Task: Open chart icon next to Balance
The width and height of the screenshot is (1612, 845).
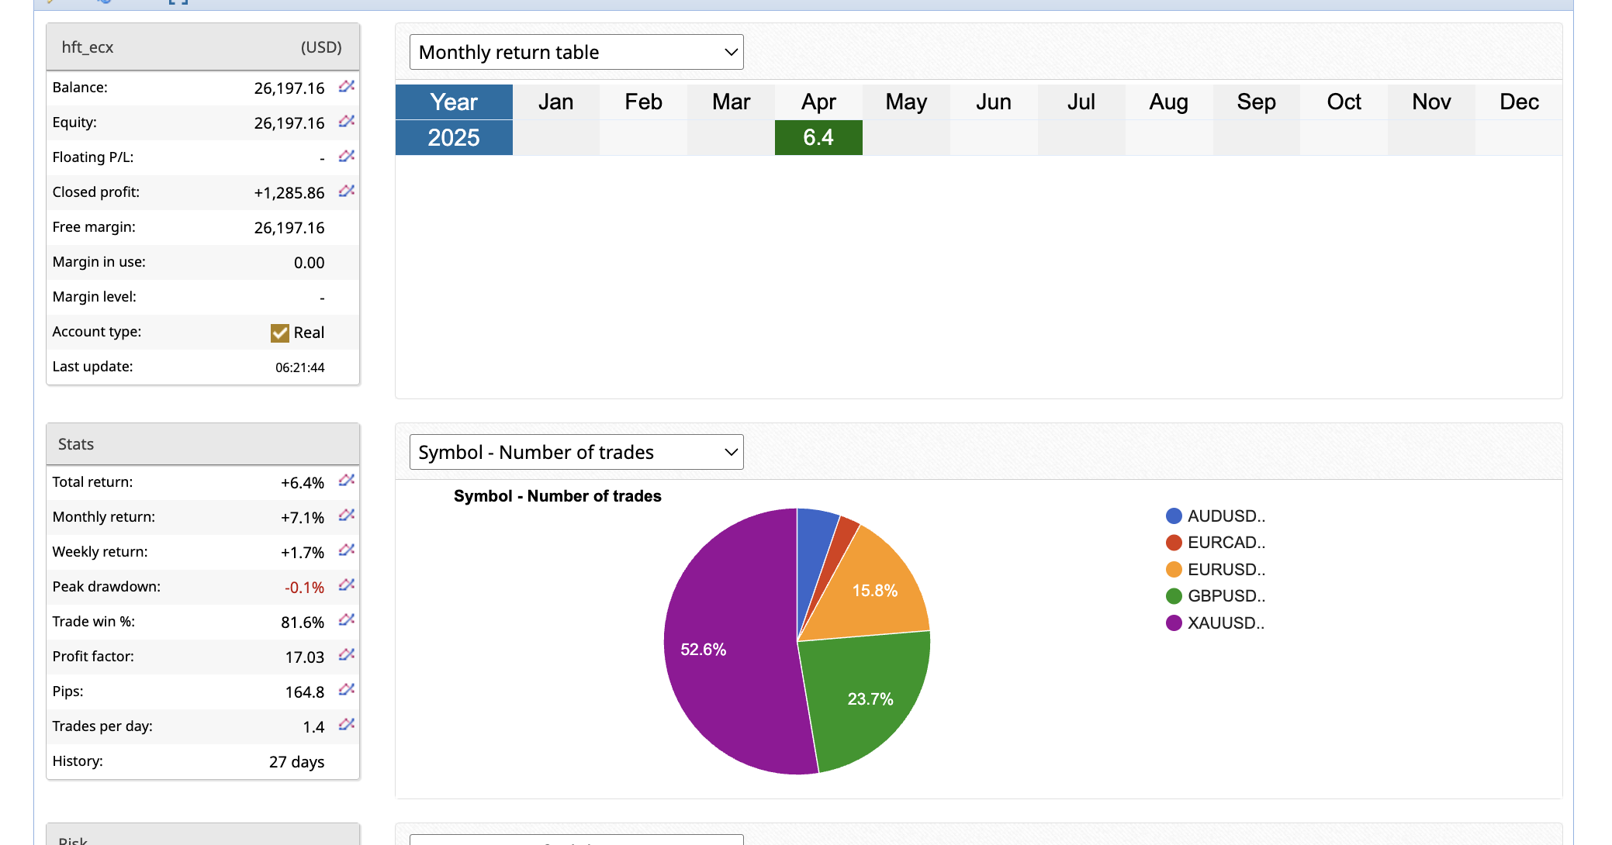Action: click(346, 86)
